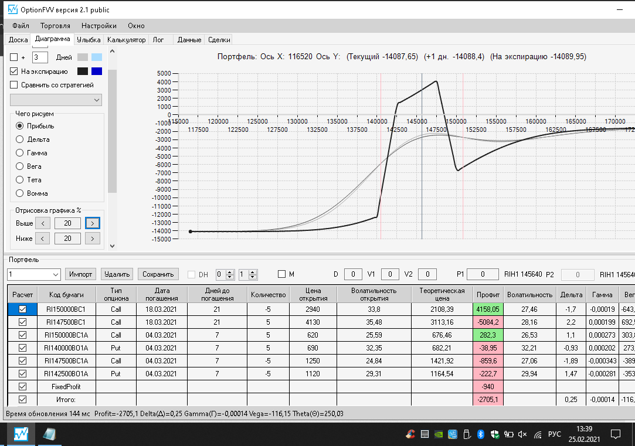Image resolution: width=635 pixels, height=446 pixels.
Task: Switch to the Доска tab
Action: [x=18, y=40]
